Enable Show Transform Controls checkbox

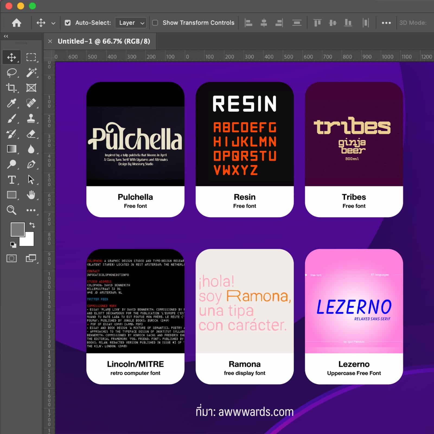(x=155, y=23)
